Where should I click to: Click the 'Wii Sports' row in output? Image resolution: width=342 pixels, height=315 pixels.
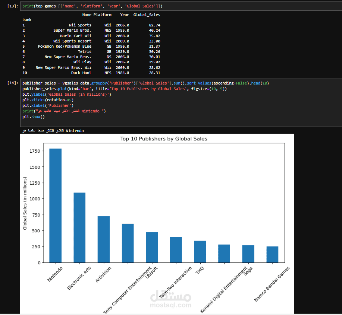coord(91,25)
